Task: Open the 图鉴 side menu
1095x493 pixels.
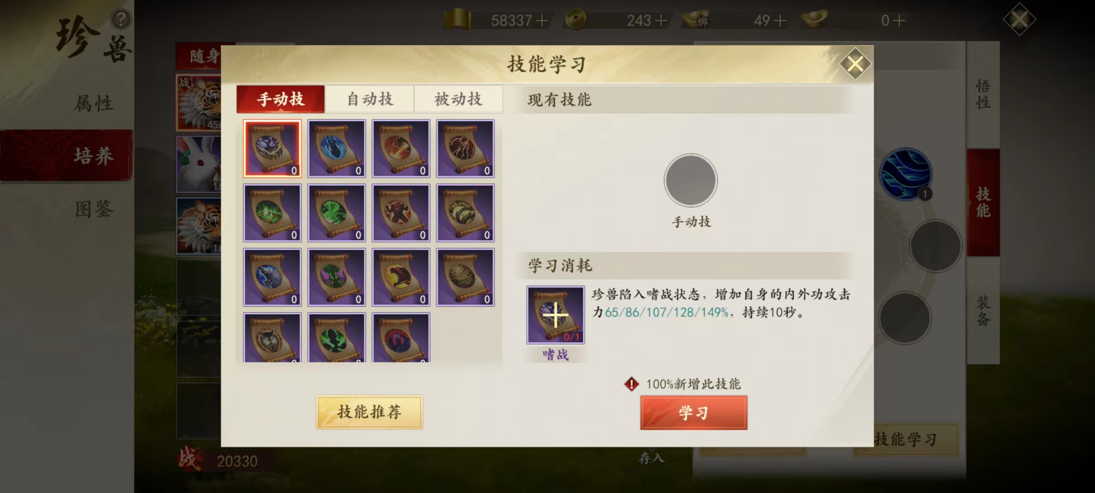Action: click(94, 209)
